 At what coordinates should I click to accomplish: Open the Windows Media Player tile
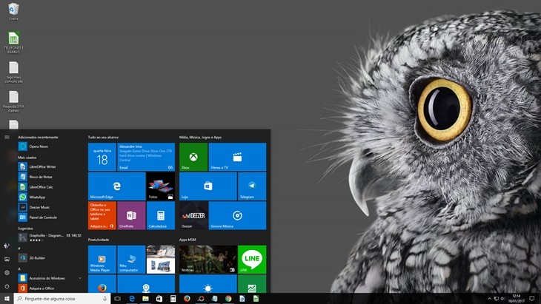[x=102, y=260]
